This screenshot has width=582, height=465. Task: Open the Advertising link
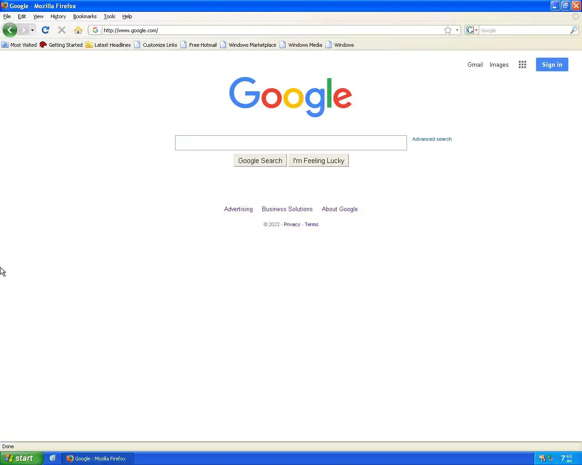pos(238,209)
